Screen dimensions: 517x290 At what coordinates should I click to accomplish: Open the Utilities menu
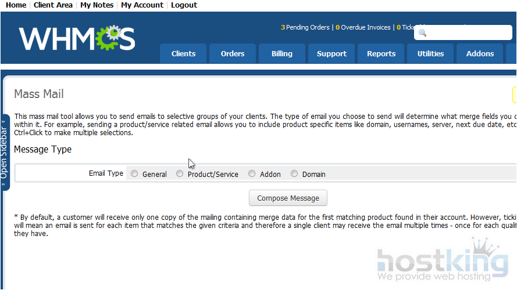[x=430, y=53]
